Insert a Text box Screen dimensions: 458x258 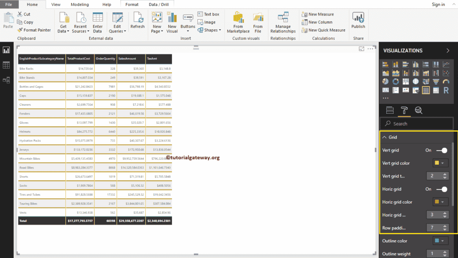pyautogui.click(x=208, y=14)
